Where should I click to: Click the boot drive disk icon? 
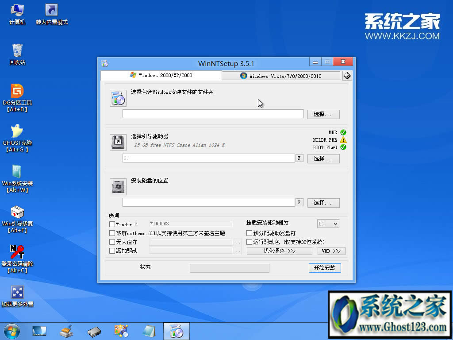click(118, 142)
